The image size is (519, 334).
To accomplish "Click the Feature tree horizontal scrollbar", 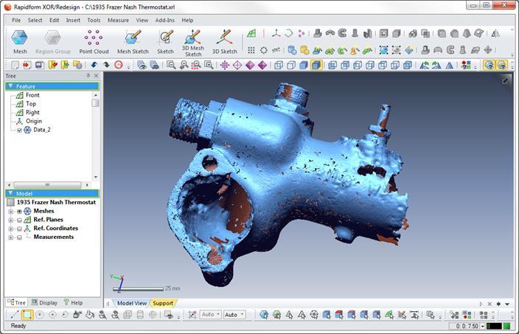I will pyautogui.click(x=48, y=185).
